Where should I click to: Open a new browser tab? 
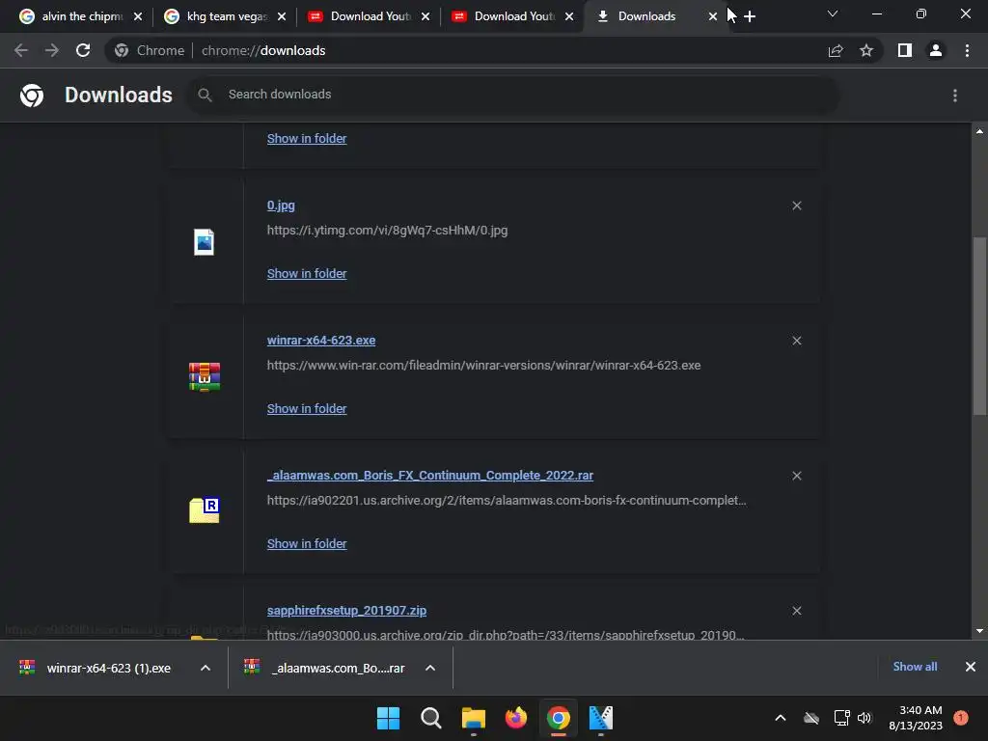point(749,16)
